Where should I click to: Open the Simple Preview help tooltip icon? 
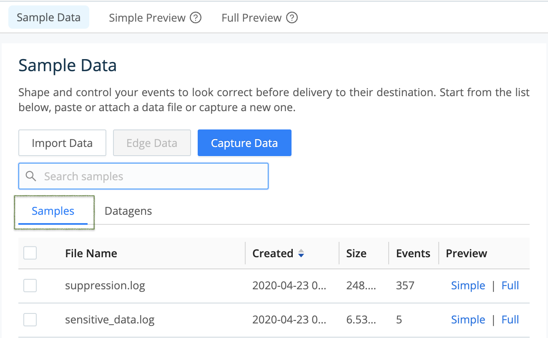196,17
